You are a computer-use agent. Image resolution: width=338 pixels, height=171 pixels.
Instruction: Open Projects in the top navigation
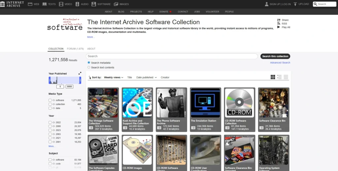[136, 12]
